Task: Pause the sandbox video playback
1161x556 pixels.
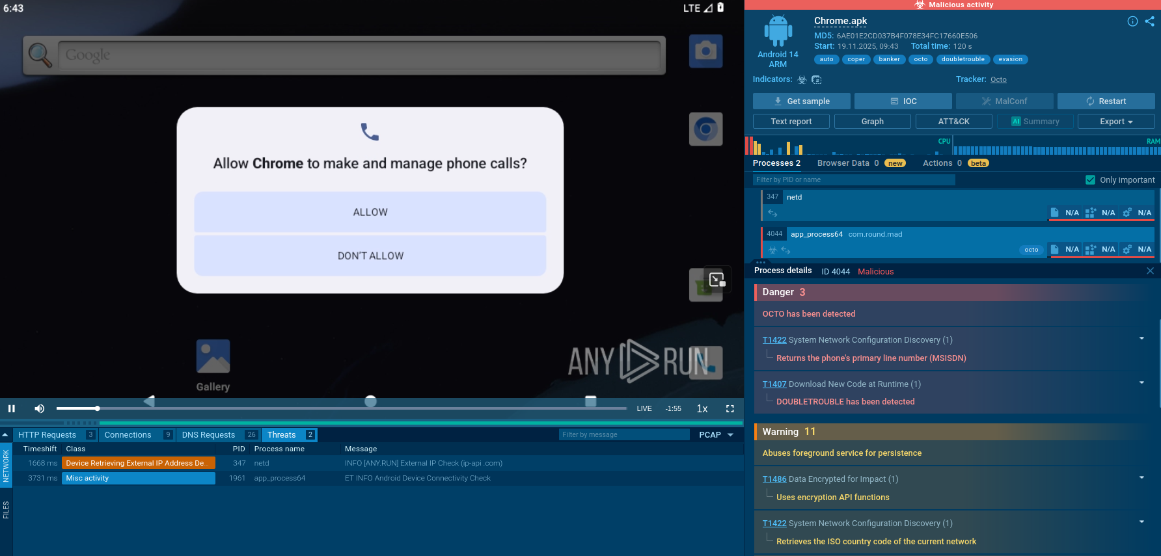Action: tap(12, 408)
